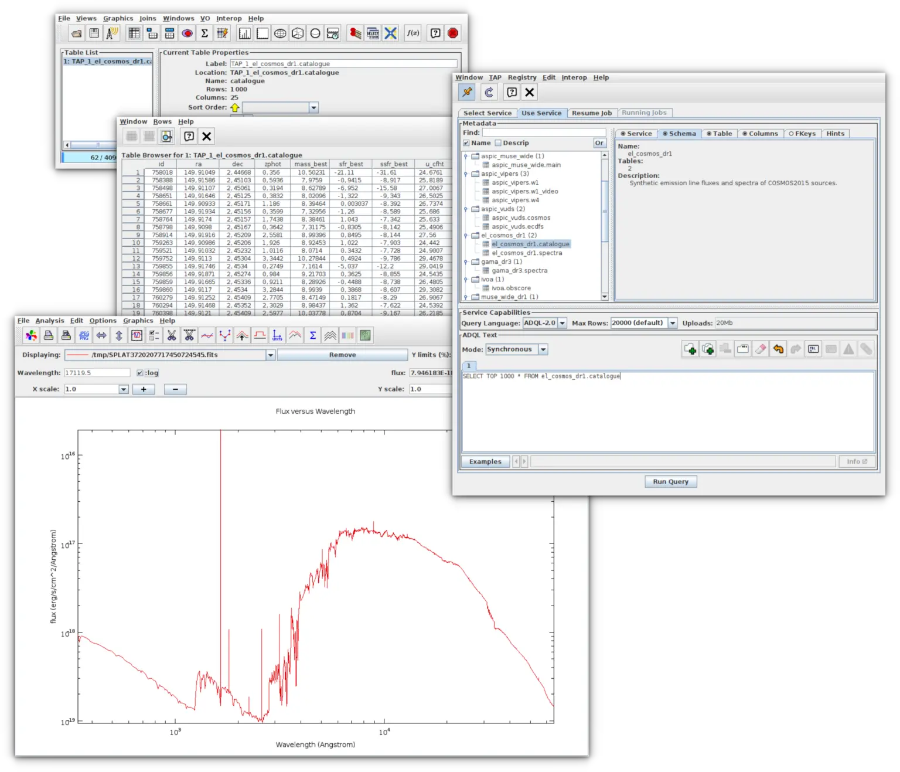Click the add-tab icon in ADQL toolbar

tap(690, 349)
